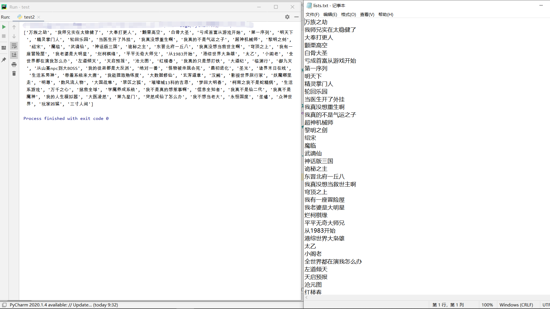Select the test2 run tab
Image resolution: width=550 pixels, height=309 pixels.
[x=29, y=17]
